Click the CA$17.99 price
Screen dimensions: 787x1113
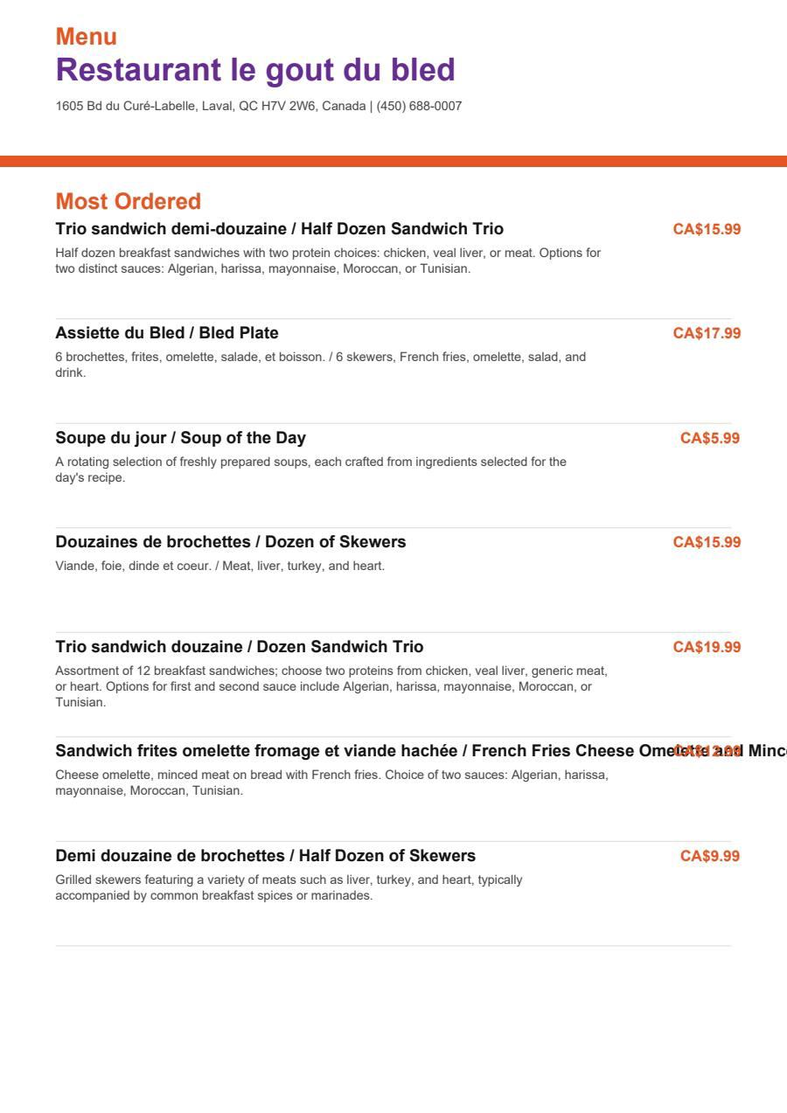(707, 333)
